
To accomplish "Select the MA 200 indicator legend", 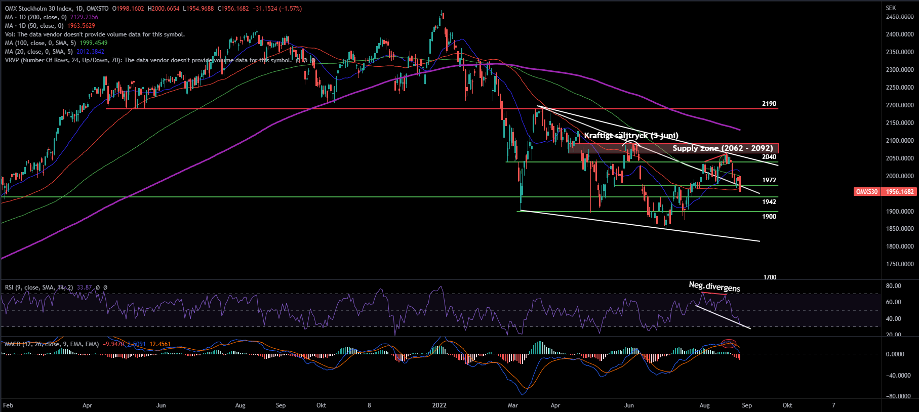I will 35,17.
